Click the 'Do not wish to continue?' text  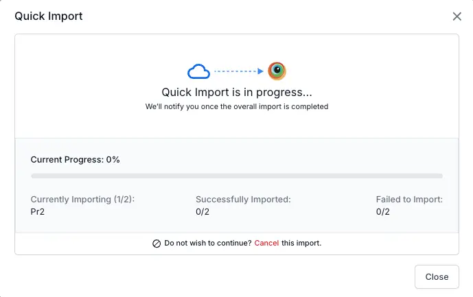pos(207,243)
